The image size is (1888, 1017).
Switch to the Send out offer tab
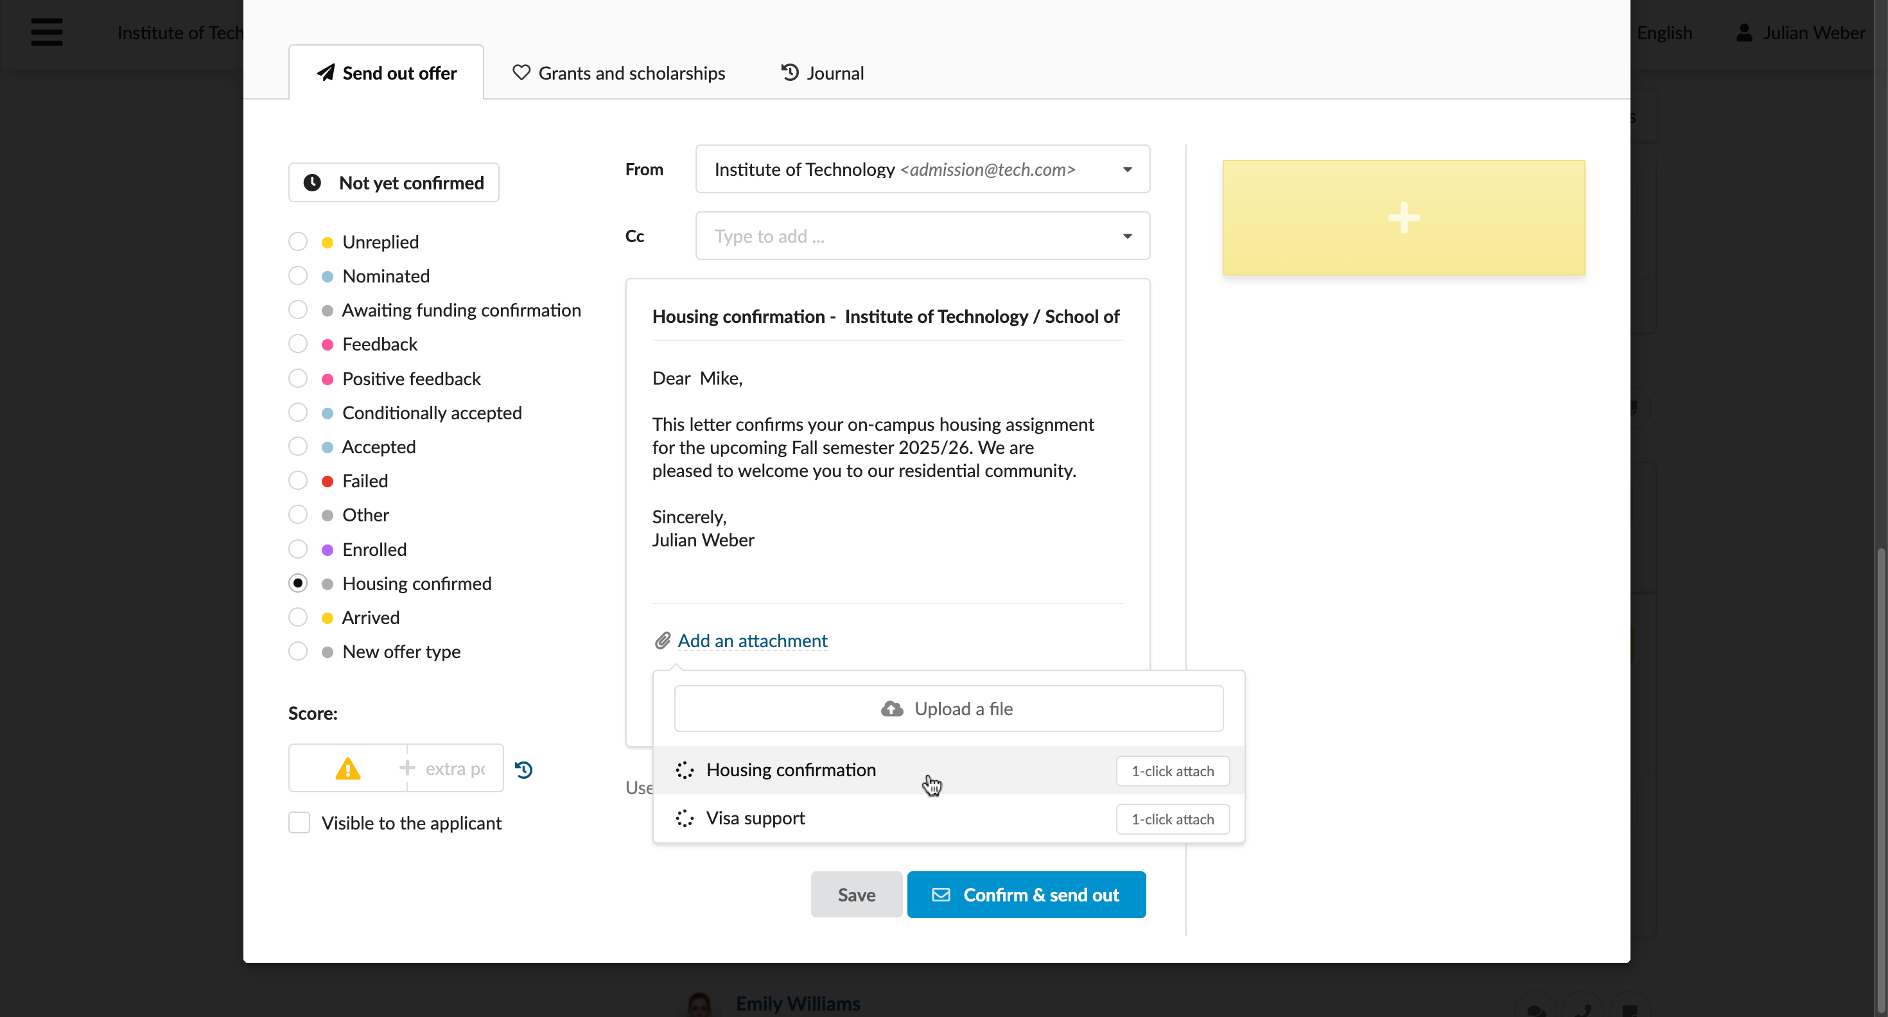point(386,73)
